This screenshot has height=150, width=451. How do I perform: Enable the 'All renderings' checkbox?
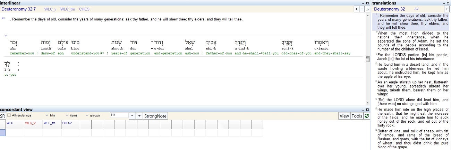point(9,115)
